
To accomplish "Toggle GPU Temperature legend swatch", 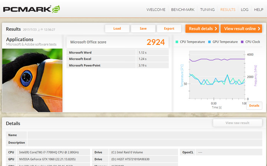I will click(210, 42).
